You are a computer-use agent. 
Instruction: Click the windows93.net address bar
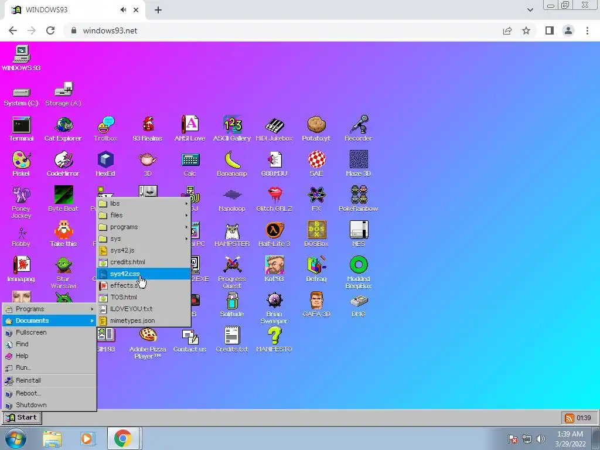[x=283, y=30]
